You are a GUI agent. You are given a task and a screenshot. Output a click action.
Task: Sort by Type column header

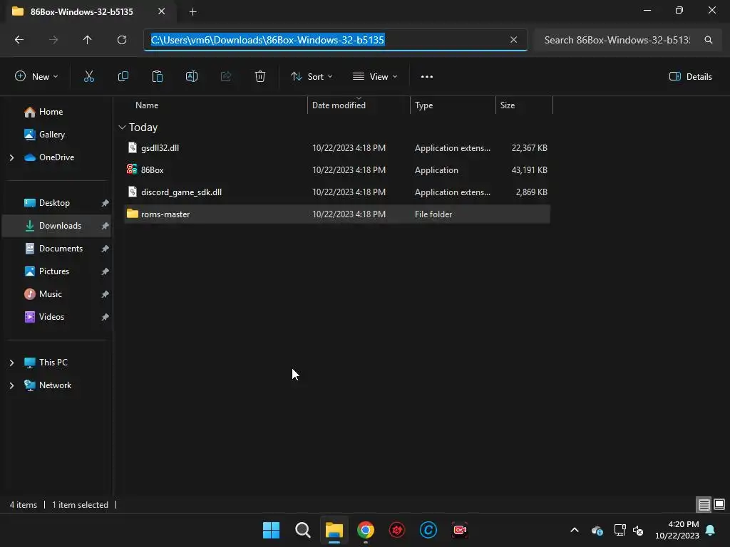(423, 105)
